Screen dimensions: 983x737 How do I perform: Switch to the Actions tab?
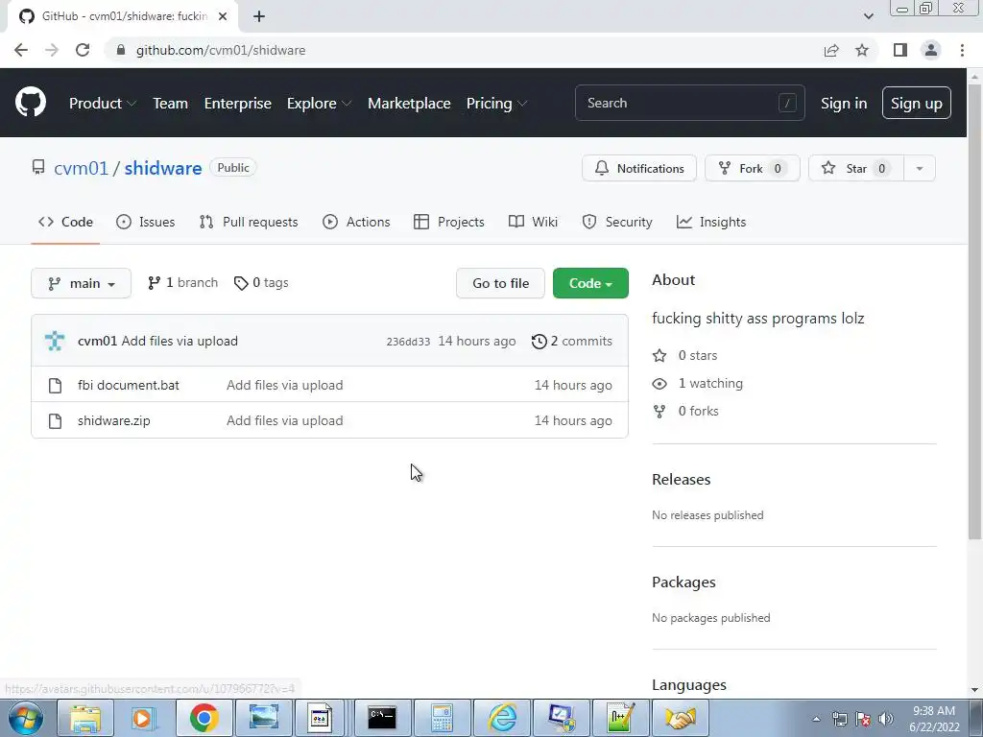(x=356, y=222)
